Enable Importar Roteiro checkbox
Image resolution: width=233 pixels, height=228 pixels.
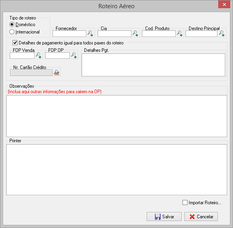(185, 203)
